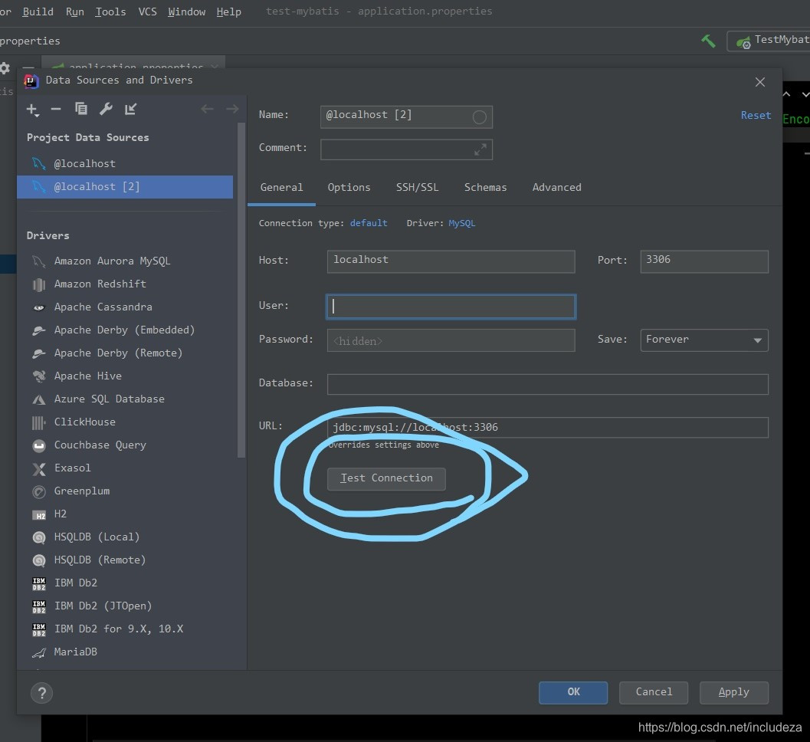Click the add data source plus icon
The height and width of the screenshot is (742, 810).
(x=32, y=109)
